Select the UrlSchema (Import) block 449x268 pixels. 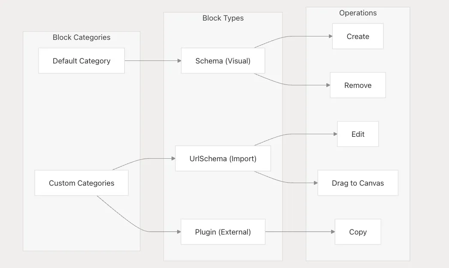[223, 159]
